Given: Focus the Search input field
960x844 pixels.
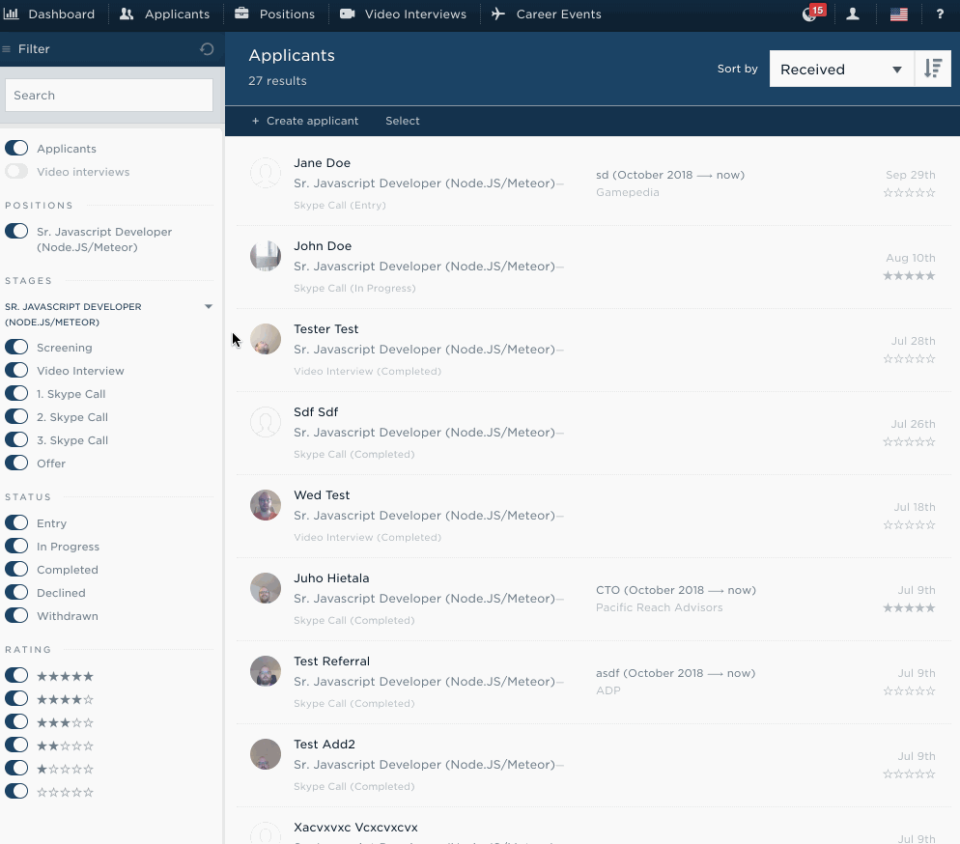Looking at the screenshot, I should (109, 95).
